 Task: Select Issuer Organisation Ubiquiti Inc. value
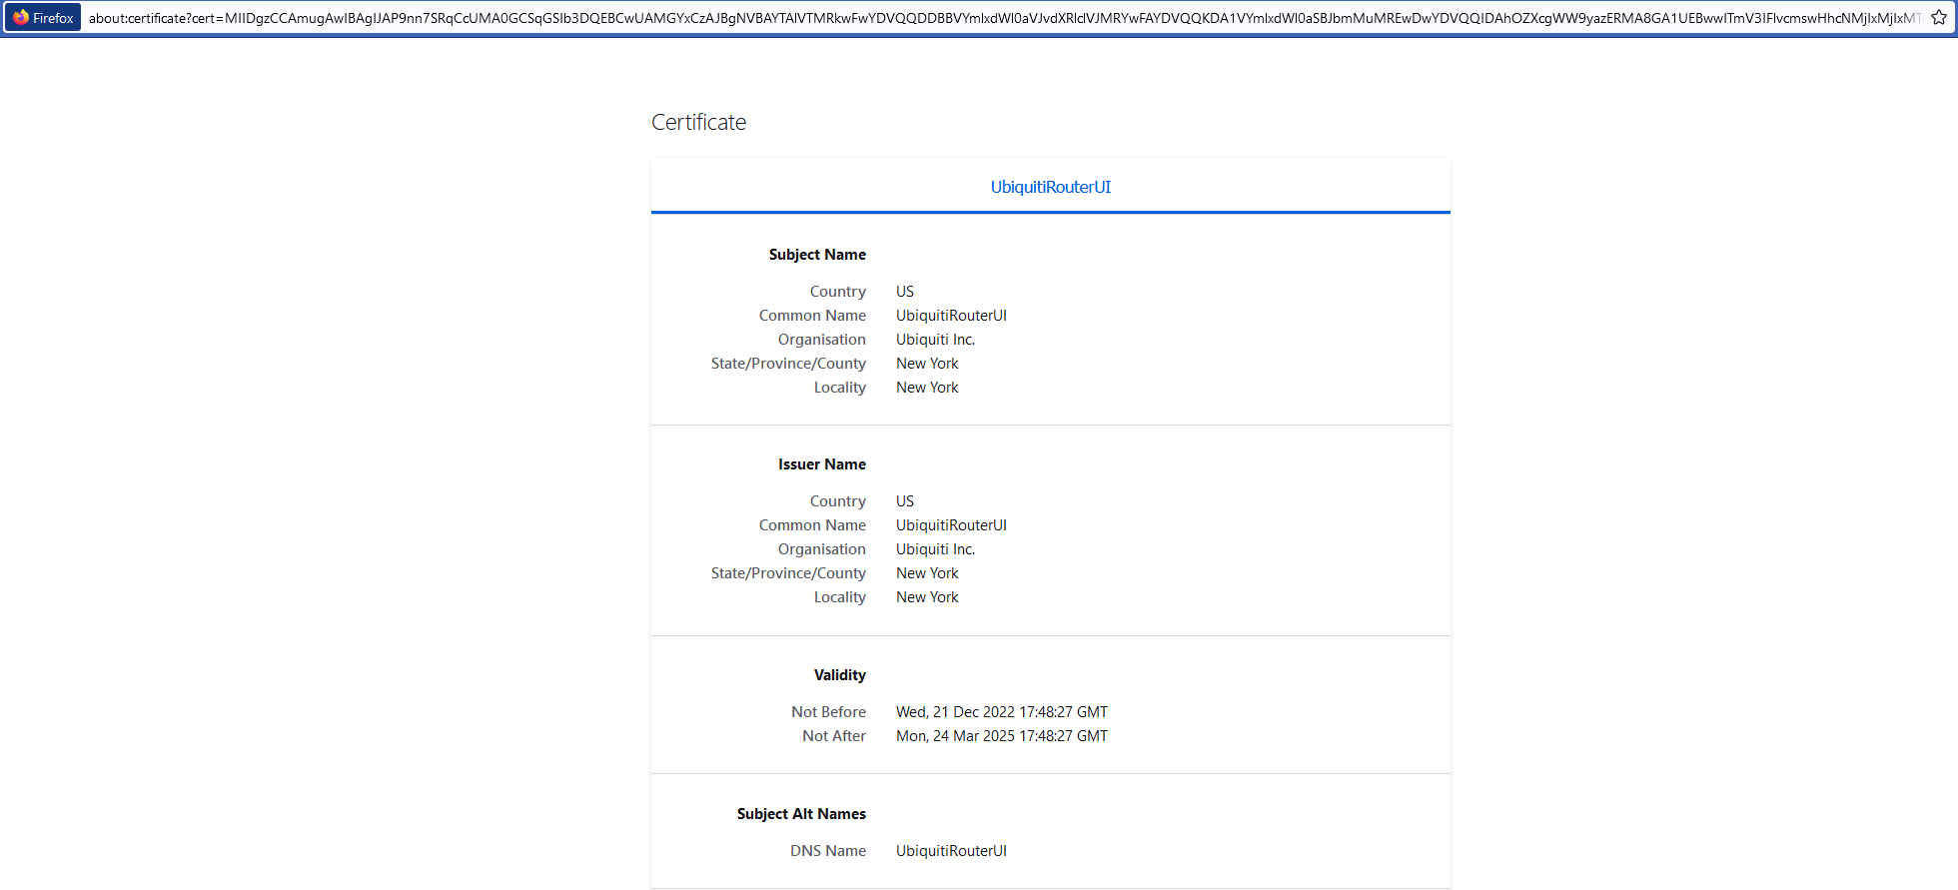pos(935,549)
